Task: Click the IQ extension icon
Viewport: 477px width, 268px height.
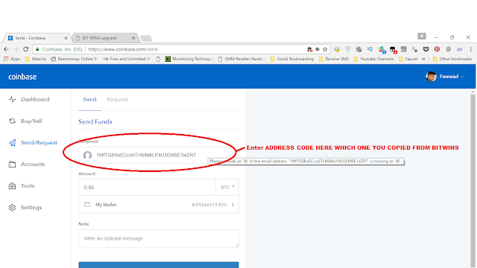Action: click(x=370, y=49)
